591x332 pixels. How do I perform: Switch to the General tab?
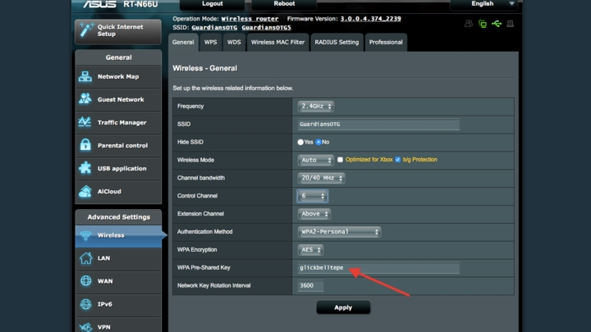(x=183, y=43)
